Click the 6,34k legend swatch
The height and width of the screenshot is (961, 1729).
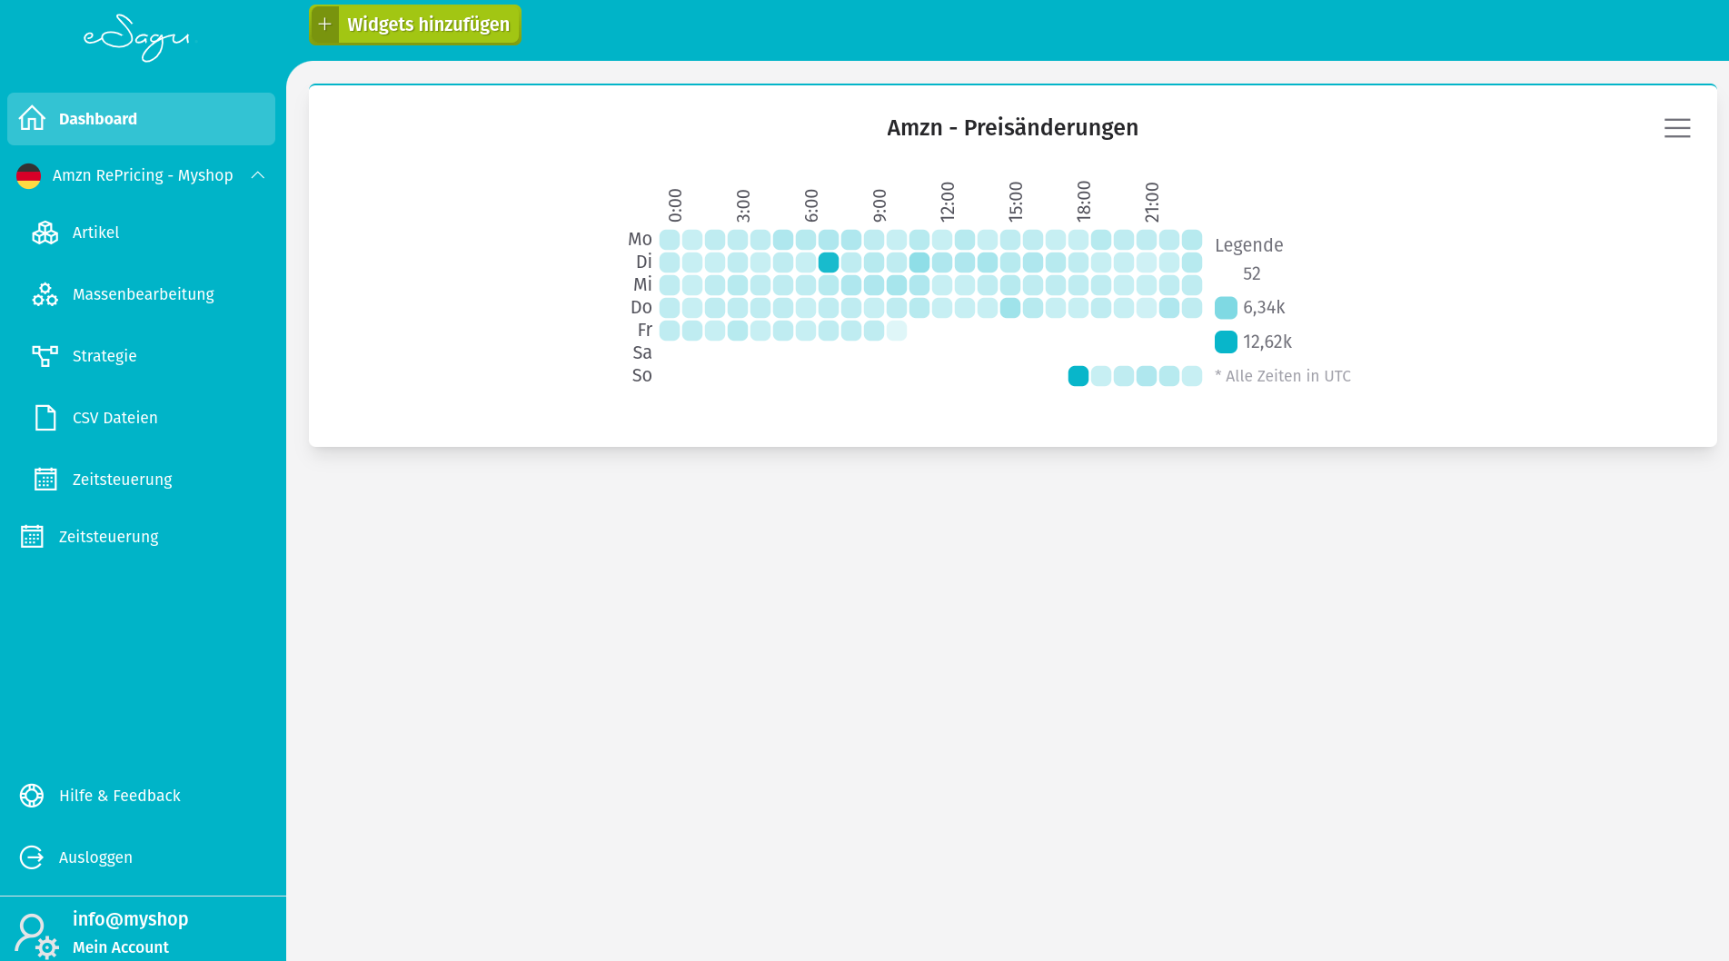(x=1226, y=308)
